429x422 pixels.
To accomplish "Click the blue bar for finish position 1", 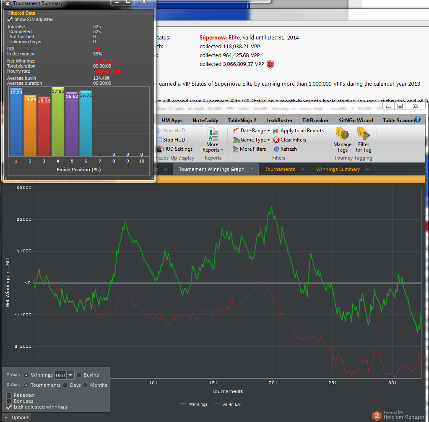I will coord(16,122).
